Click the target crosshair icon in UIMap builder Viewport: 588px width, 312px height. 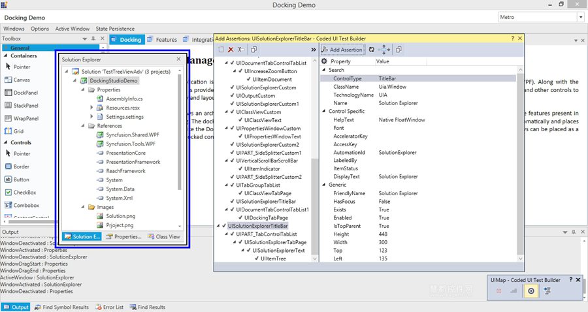pyautogui.click(x=531, y=290)
